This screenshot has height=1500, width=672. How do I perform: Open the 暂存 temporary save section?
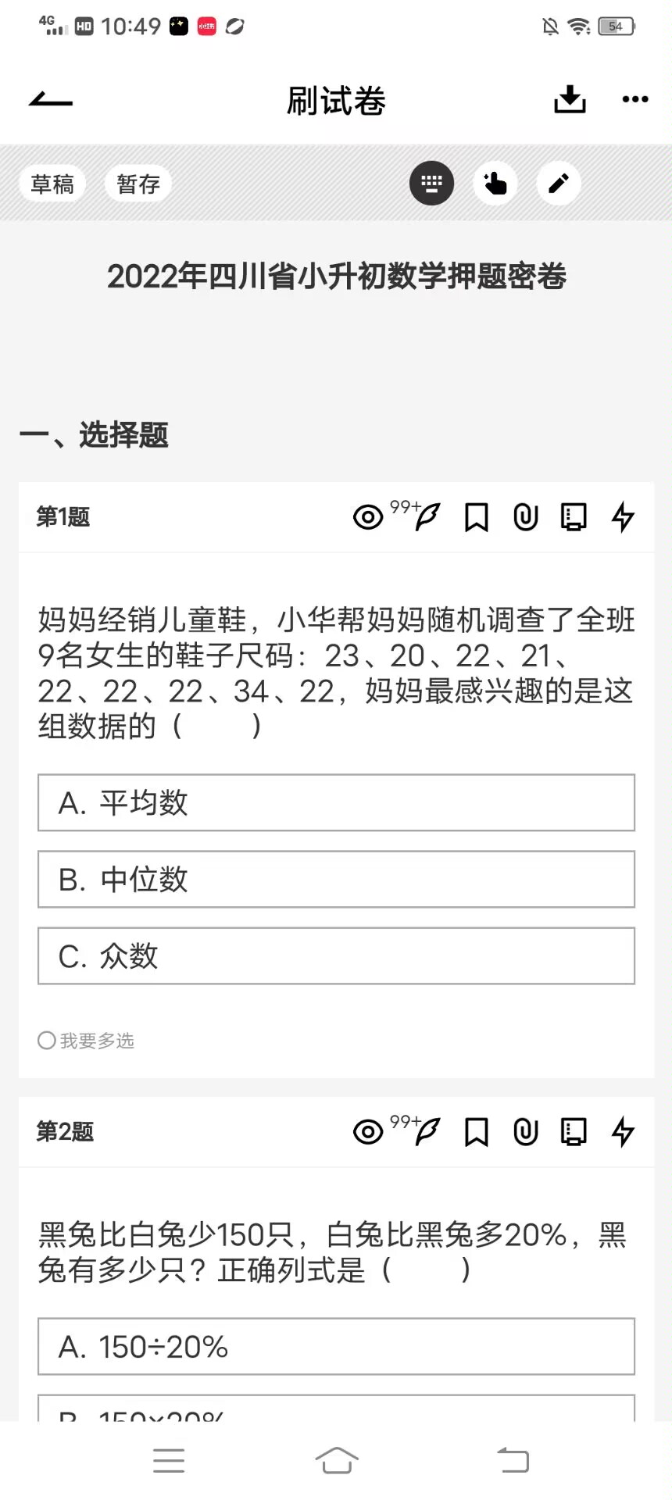(138, 183)
